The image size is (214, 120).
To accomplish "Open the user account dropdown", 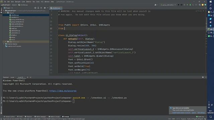I will [x=156, y=5].
